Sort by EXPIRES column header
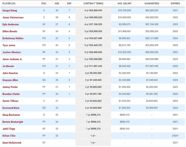The image size is (186, 147). click(x=175, y=4)
